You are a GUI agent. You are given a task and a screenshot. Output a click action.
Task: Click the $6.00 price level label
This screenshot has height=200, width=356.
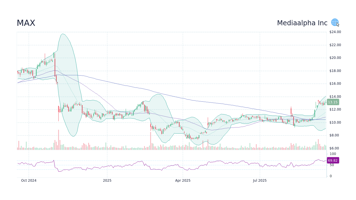point(334,148)
